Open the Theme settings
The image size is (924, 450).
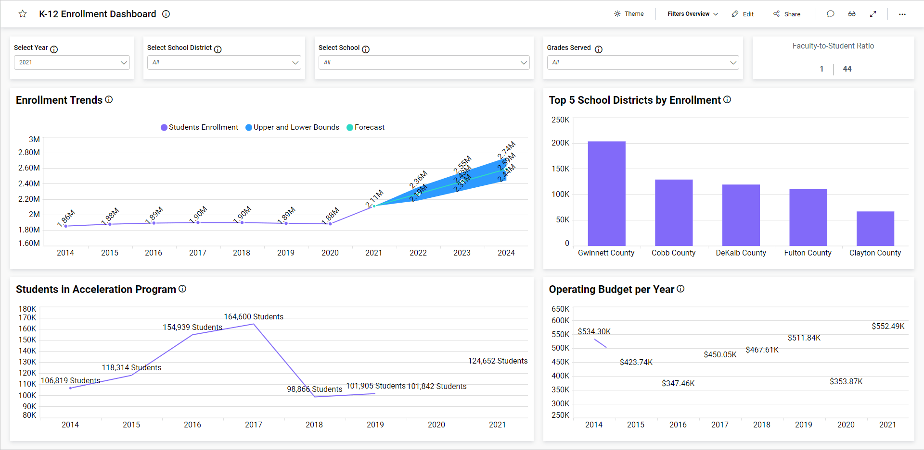click(629, 14)
